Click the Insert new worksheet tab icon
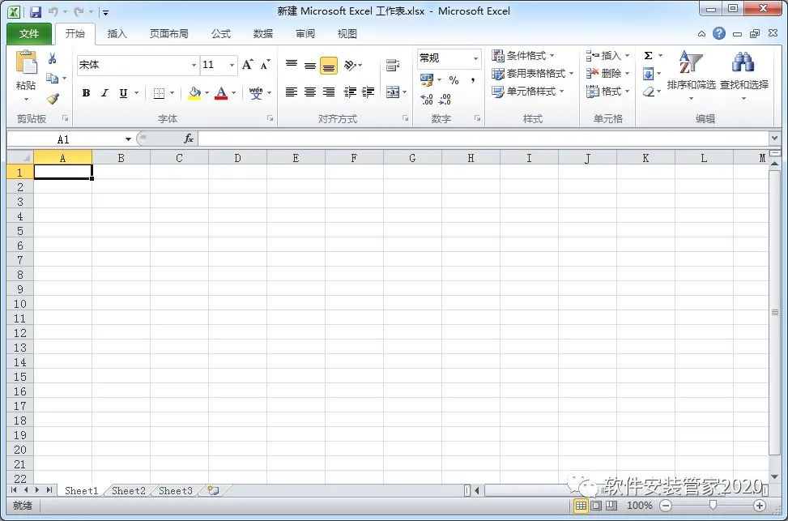Viewport: 788px width, 521px height. click(x=213, y=490)
